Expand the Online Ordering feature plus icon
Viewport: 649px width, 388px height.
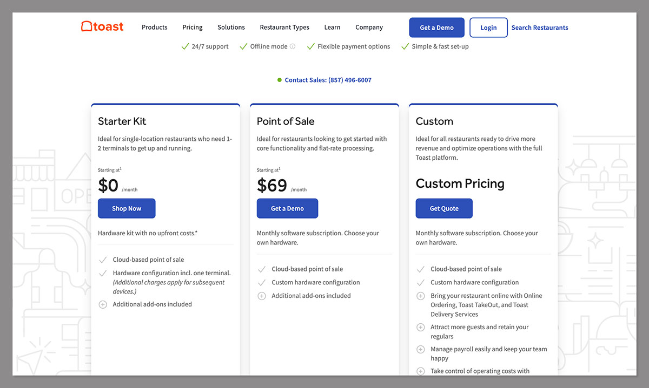coord(420,296)
